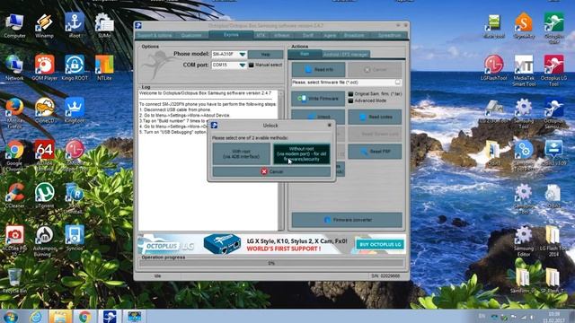575x323 pixels.
Task: Enable the Advanced Mode checkbox
Action: click(x=350, y=100)
